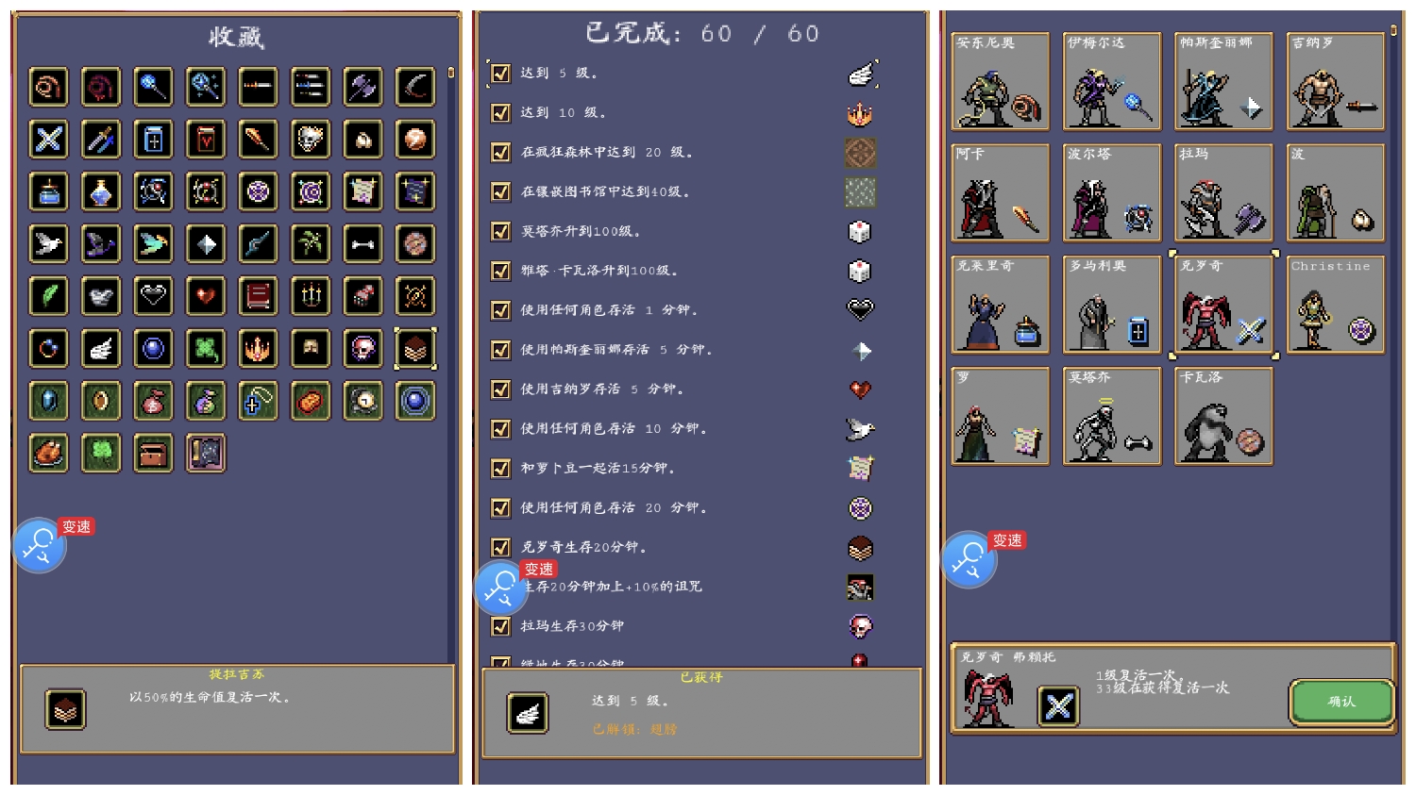The height and width of the screenshot is (795, 1416).
Task: Select the whip weapon icon in collection
Action: pyautogui.click(x=48, y=88)
